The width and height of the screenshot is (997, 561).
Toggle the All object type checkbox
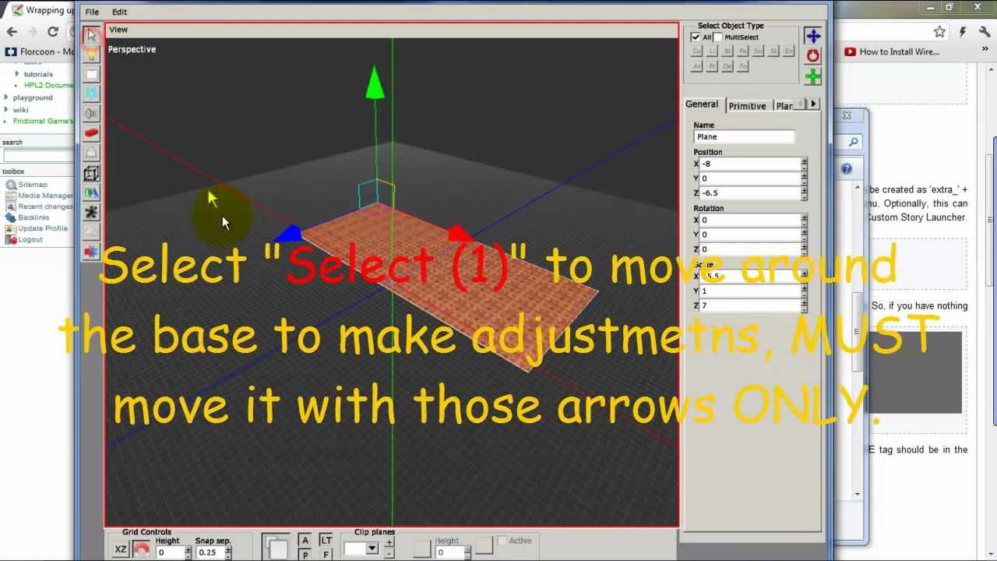(x=696, y=37)
